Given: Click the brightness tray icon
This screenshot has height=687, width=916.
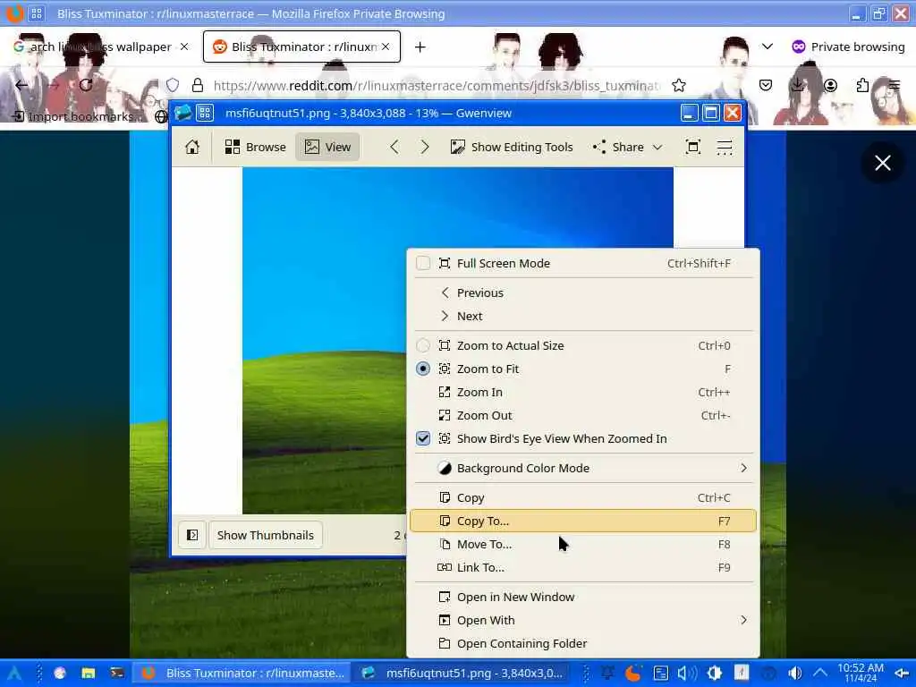Looking at the screenshot, I should [715, 673].
